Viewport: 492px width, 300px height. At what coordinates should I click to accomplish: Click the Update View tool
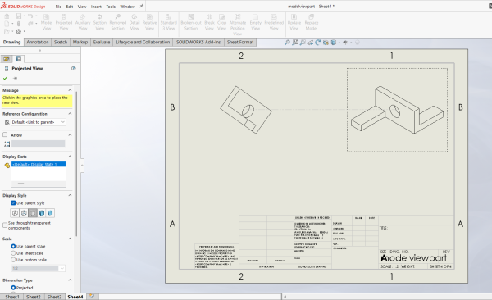tap(294, 22)
